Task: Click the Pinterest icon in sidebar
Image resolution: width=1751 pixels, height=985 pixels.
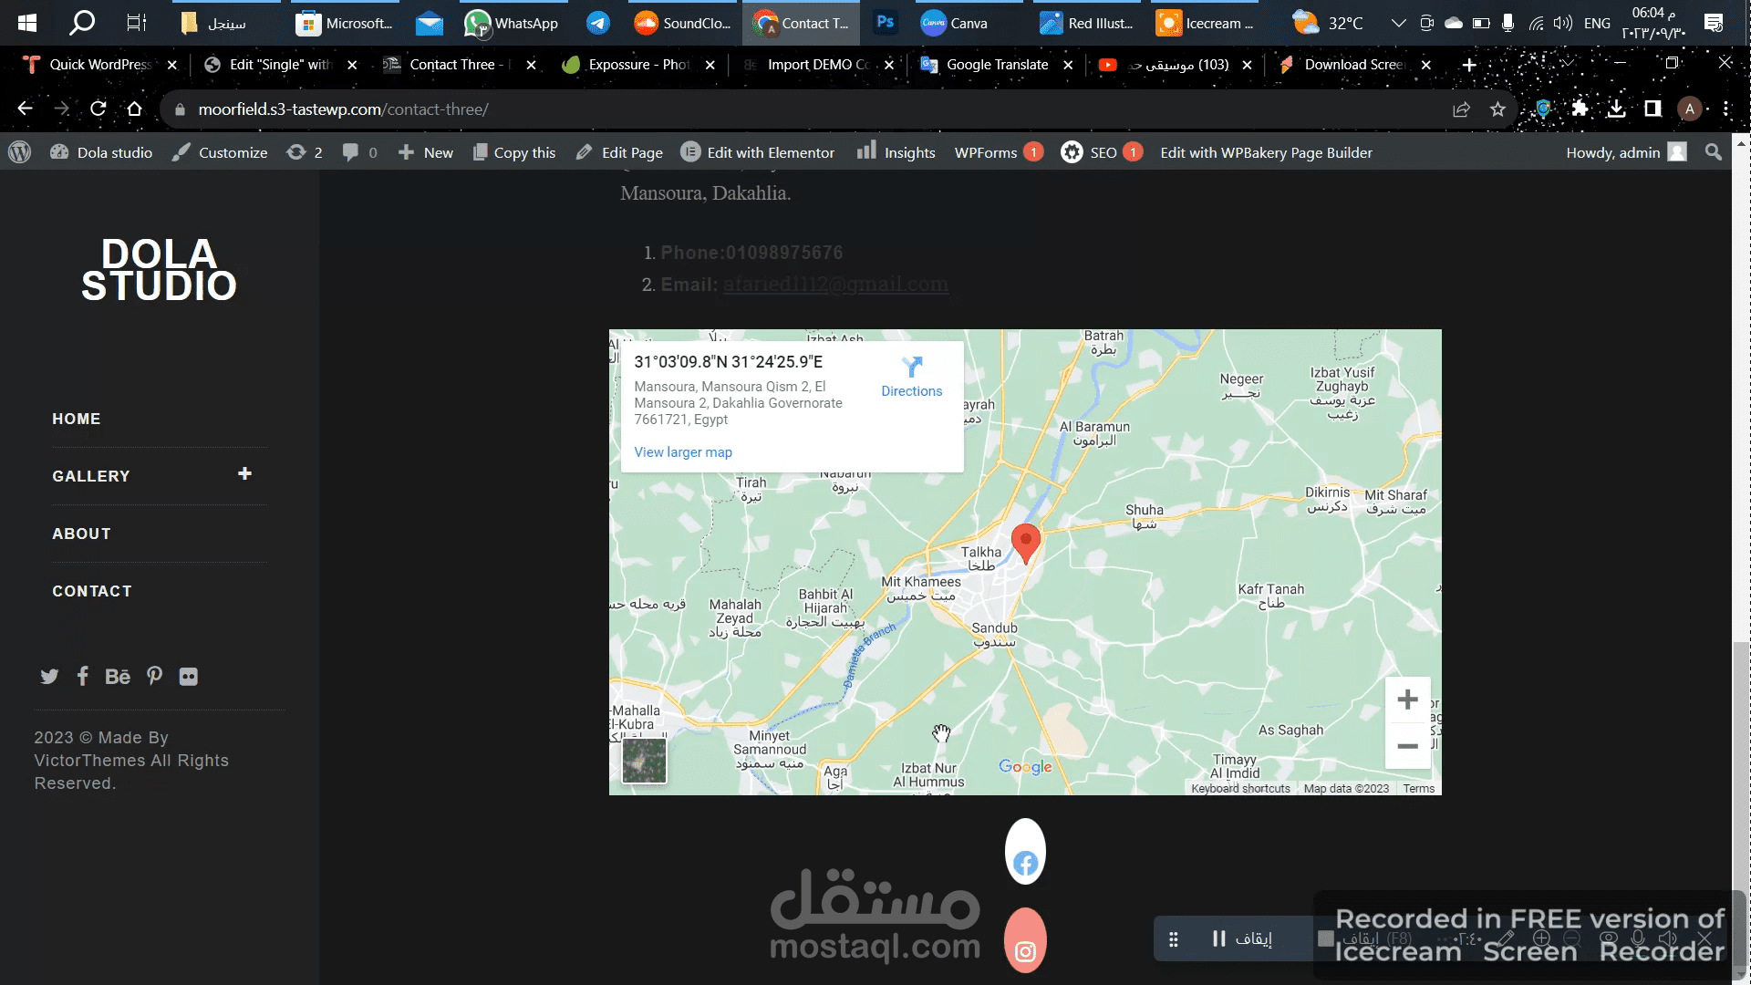Action: pyautogui.click(x=155, y=676)
